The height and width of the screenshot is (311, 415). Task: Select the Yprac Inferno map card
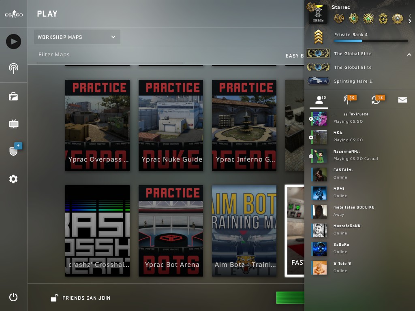click(x=244, y=126)
